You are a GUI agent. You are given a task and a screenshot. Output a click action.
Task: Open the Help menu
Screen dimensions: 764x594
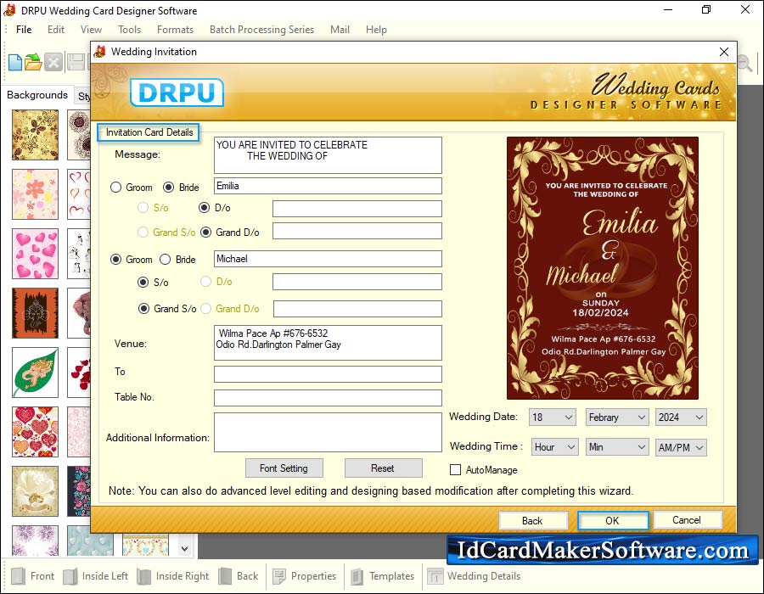[376, 30]
